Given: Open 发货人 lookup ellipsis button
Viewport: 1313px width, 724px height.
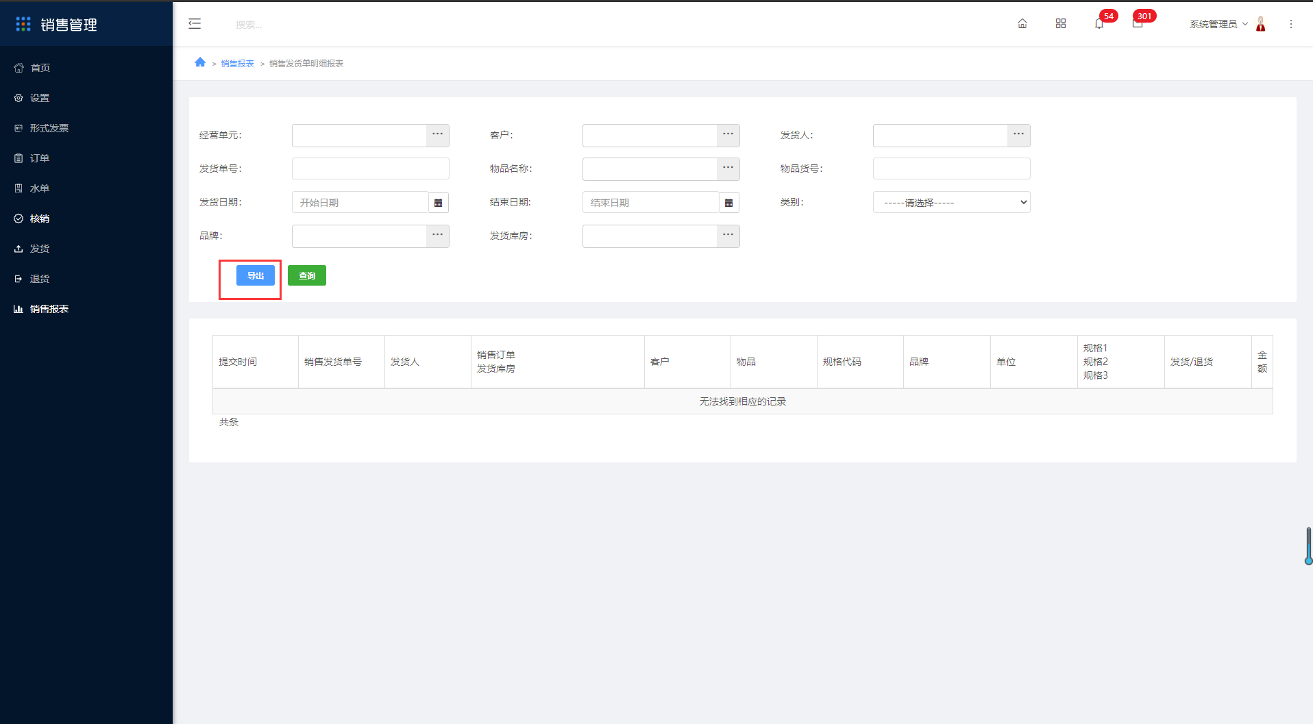Looking at the screenshot, I should 1019,135.
